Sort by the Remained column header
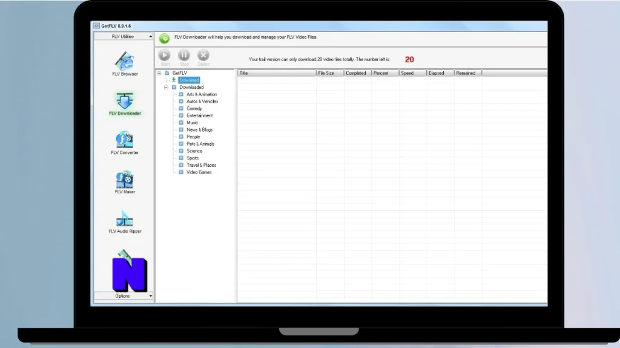This screenshot has height=348, width=620. pos(468,73)
